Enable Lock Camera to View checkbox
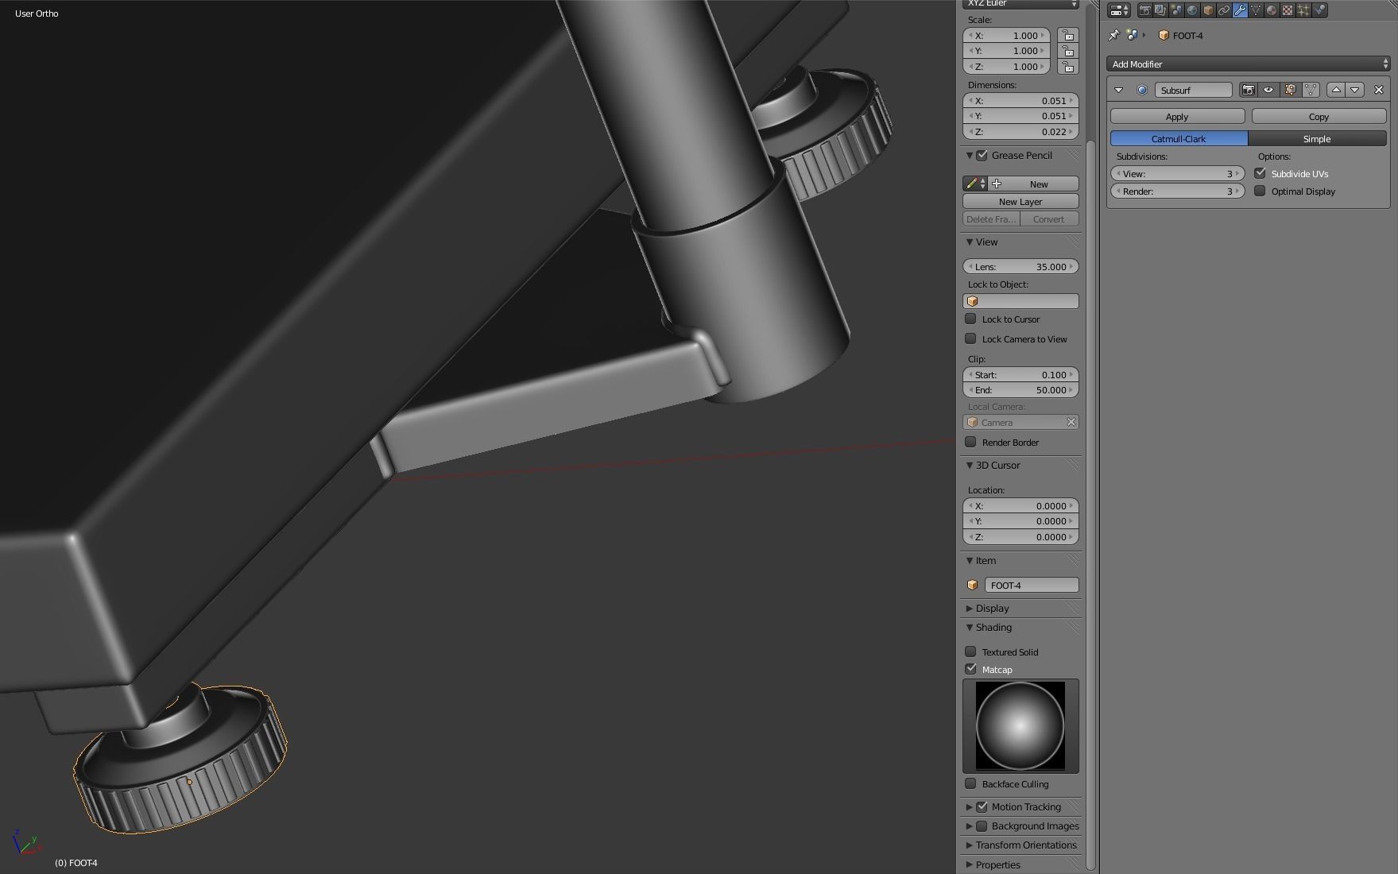The width and height of the screenshot is (1398, 874). (970, 338)
